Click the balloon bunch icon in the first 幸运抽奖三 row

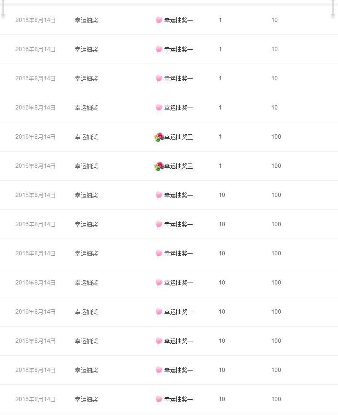tap(159, 137)
